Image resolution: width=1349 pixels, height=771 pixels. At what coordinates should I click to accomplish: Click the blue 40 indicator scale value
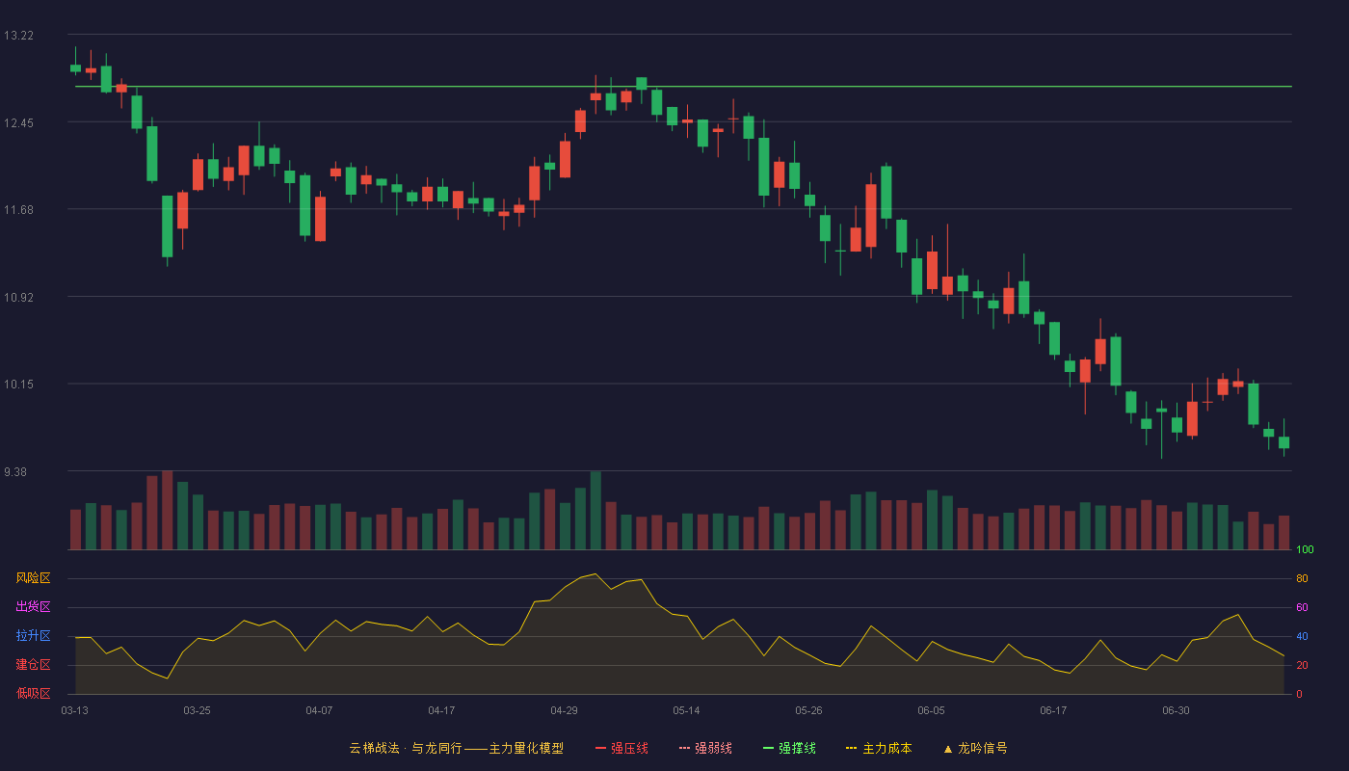pos(1302,637)
